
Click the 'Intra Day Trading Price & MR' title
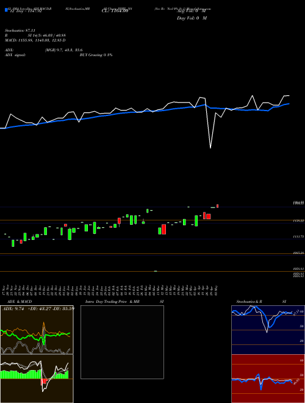(112, 302)
